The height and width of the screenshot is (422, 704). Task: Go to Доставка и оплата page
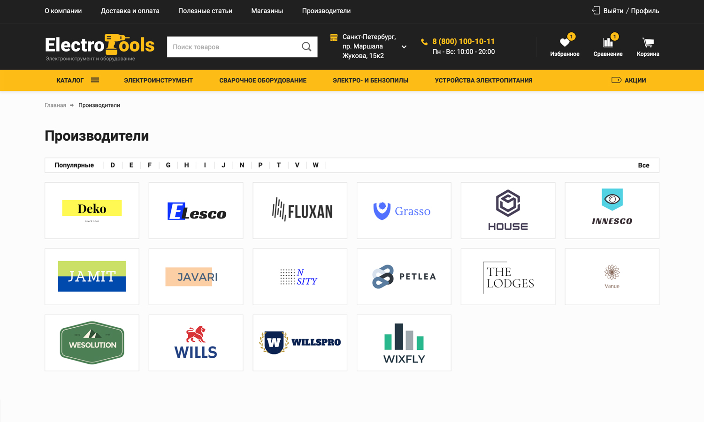coord(130,11)
